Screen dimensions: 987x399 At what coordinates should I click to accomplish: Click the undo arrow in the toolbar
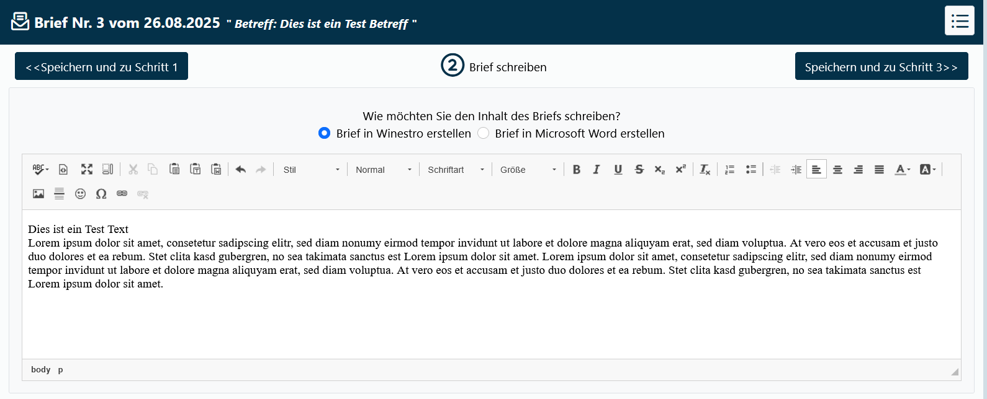coord(241,170)
